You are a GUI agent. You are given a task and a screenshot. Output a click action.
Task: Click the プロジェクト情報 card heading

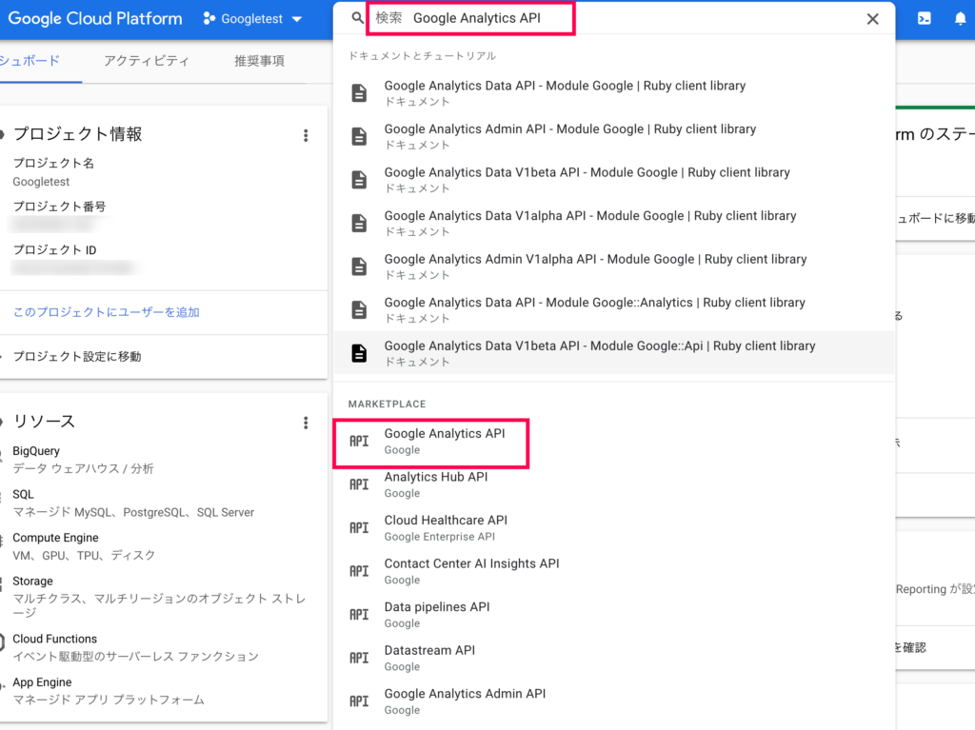78,133
